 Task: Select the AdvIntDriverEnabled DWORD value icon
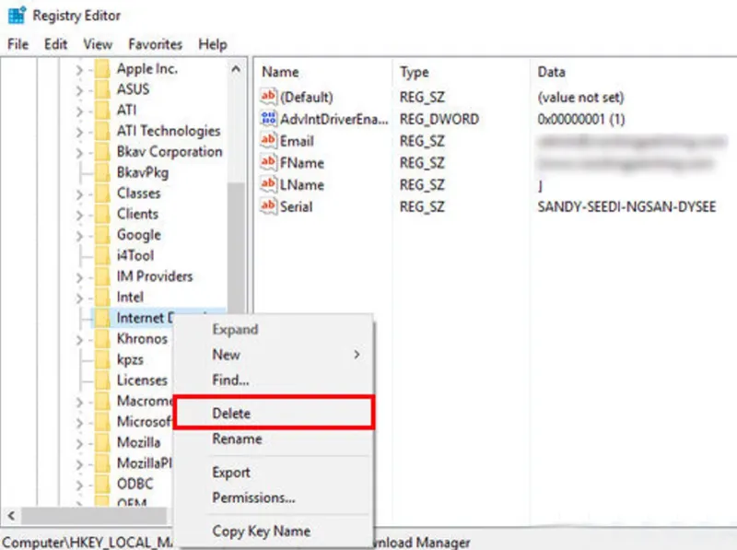tap(269, 119)
